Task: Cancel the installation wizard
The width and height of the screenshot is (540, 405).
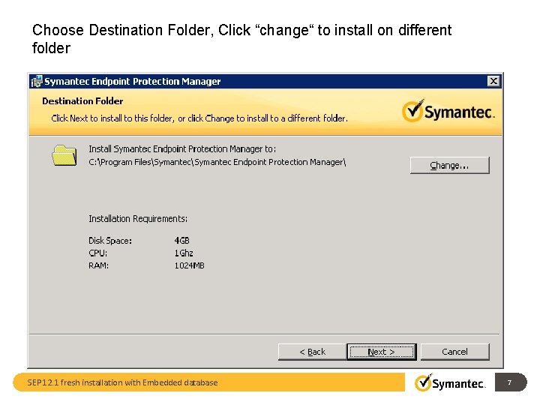Action: (x=454, y=352)
